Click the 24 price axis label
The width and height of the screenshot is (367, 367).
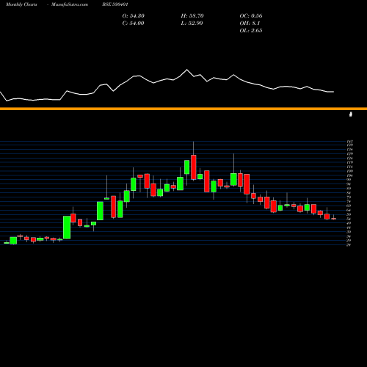[x=349, y=245]
